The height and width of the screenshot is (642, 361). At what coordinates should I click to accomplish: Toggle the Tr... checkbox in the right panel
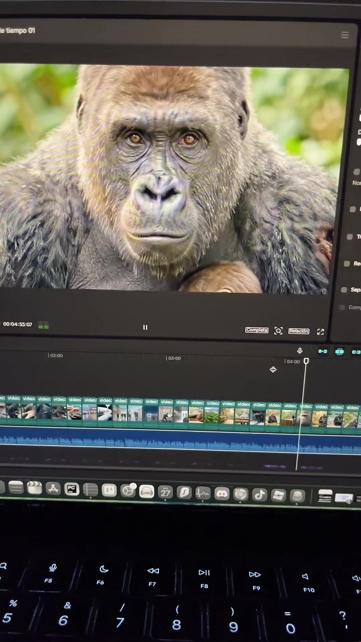(x=350, y=237)
